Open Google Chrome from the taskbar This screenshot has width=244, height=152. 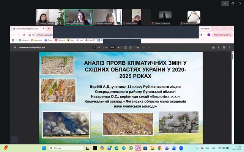point(159,148)
